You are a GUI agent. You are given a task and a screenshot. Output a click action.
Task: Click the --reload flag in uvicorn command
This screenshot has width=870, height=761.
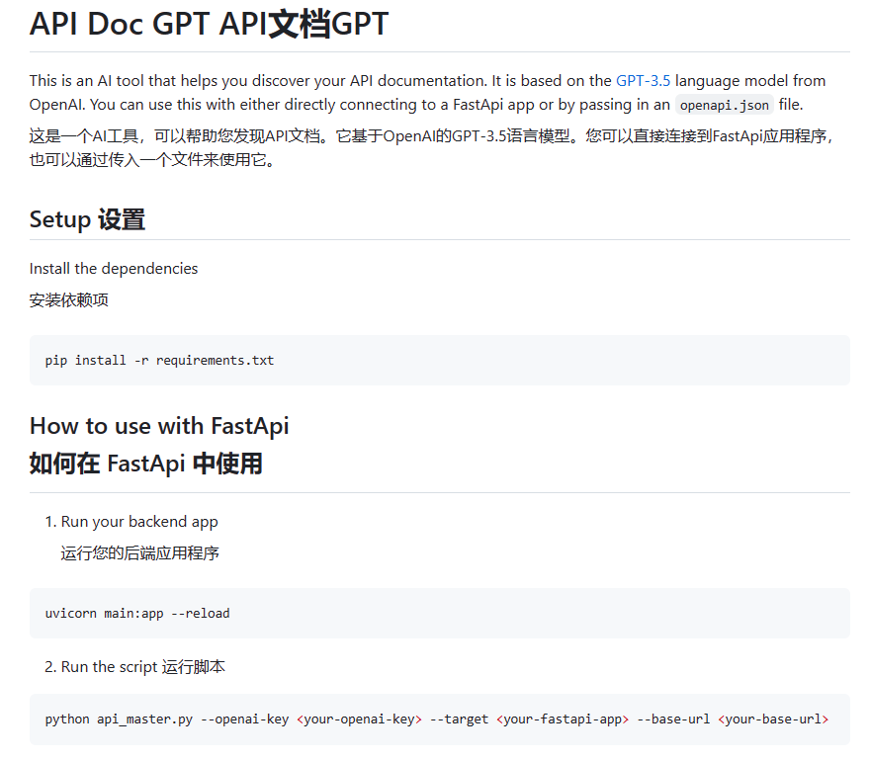201,613
